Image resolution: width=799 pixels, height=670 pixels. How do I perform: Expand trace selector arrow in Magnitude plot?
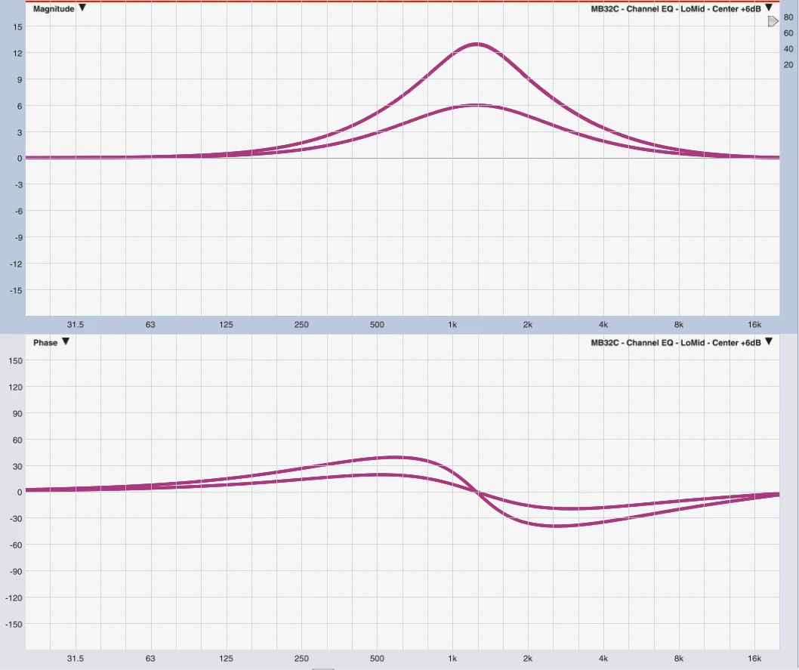(x=769, y=8)
